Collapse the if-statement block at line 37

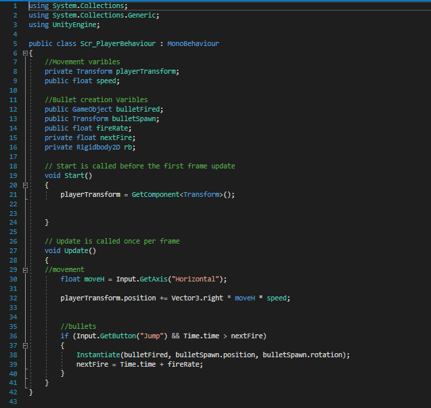pos(25,344)
